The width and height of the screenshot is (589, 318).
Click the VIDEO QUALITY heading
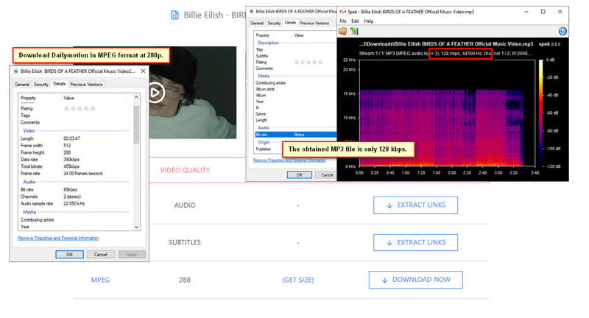185,170
